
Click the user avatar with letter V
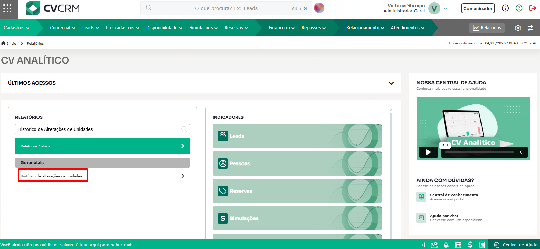pyautogui.click(x=434, y=9)
